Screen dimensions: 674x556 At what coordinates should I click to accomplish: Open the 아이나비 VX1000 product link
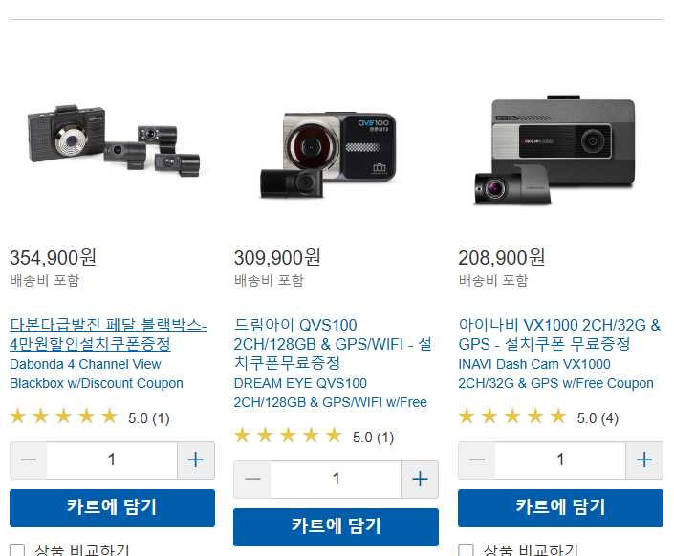559,334
